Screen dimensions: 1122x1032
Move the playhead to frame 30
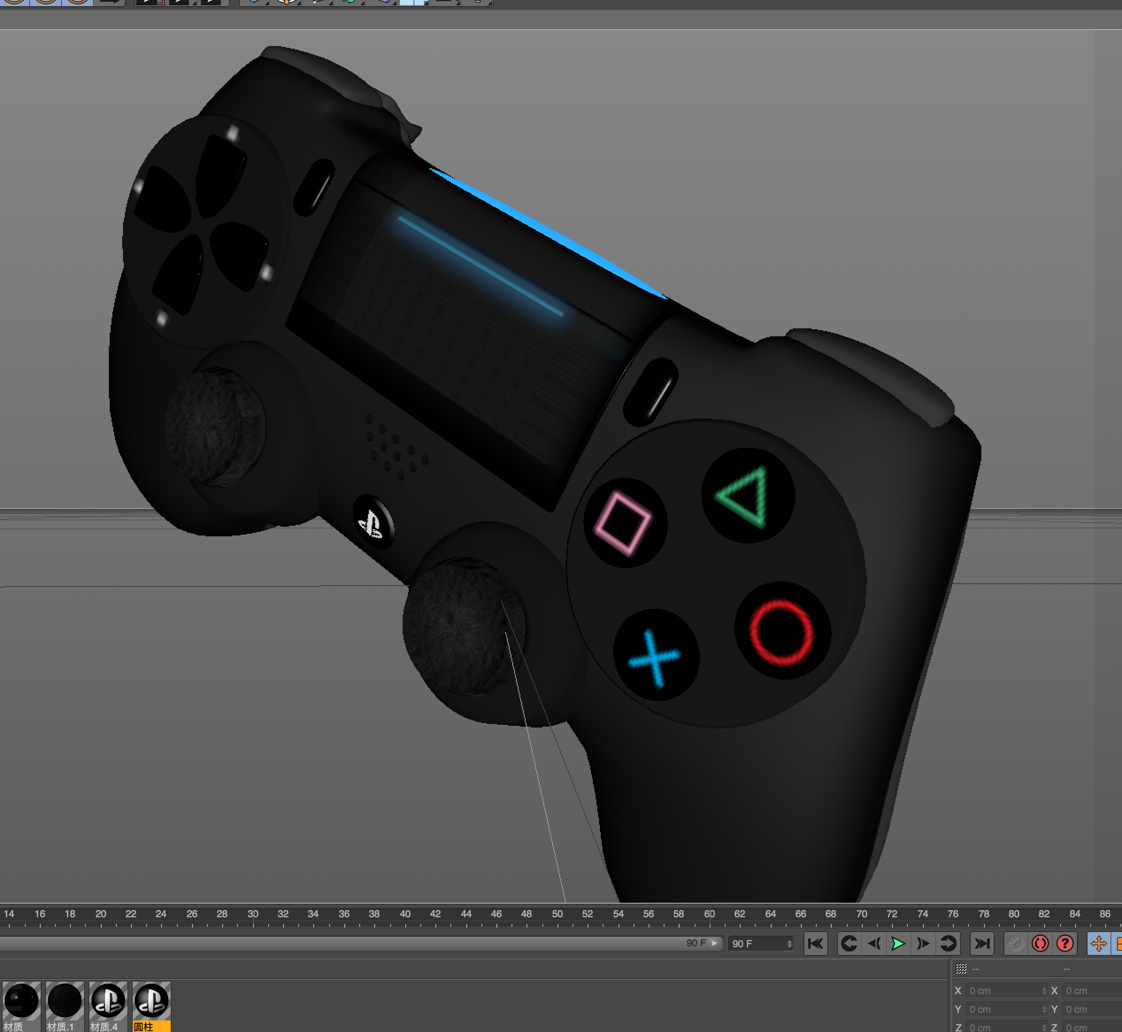(253, 914)
